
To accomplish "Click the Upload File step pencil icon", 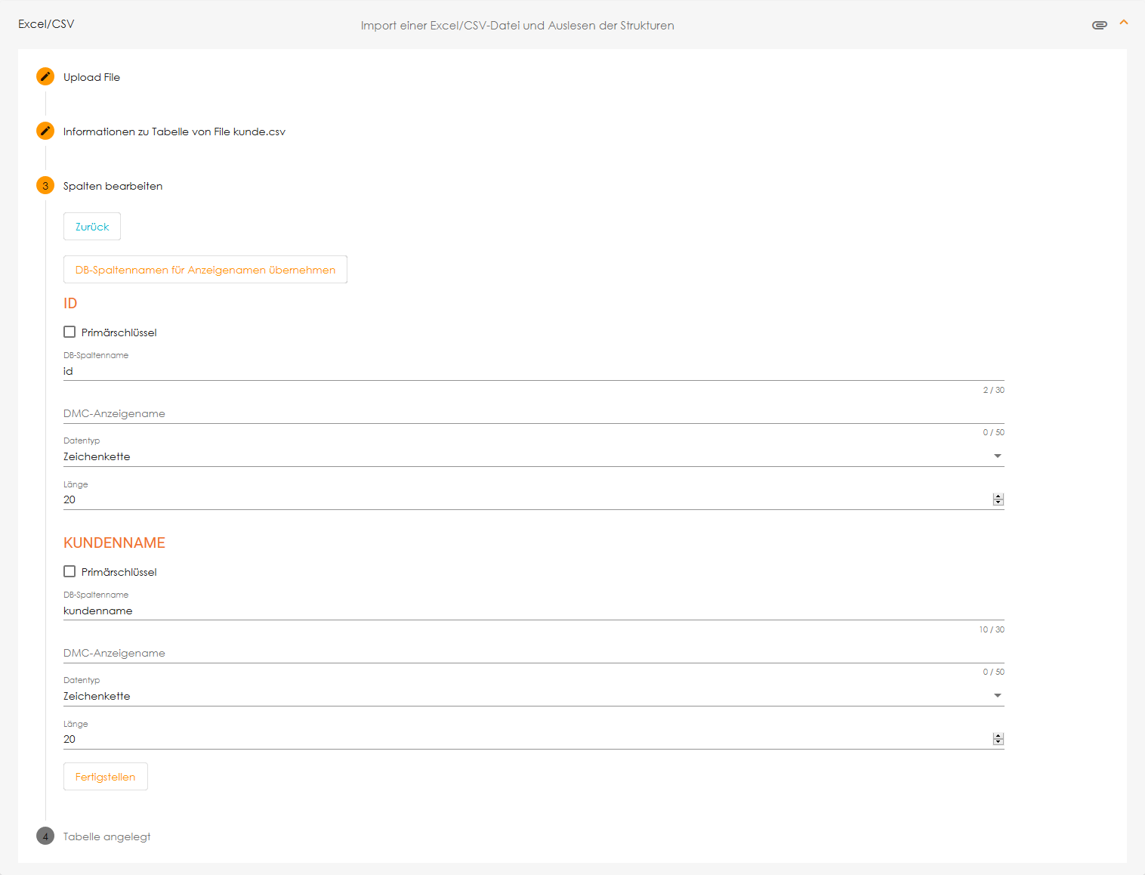I will (x=45, y=76).
